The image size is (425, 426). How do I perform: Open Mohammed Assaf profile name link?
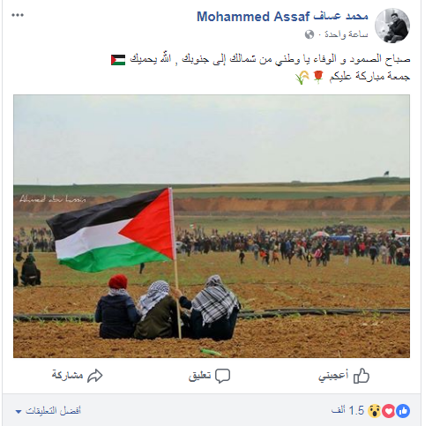(282, 17)
